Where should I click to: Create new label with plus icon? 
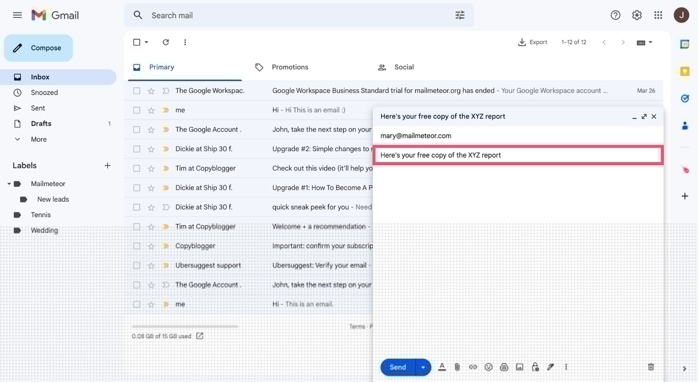pyautogui.click(x=107, y=166)
